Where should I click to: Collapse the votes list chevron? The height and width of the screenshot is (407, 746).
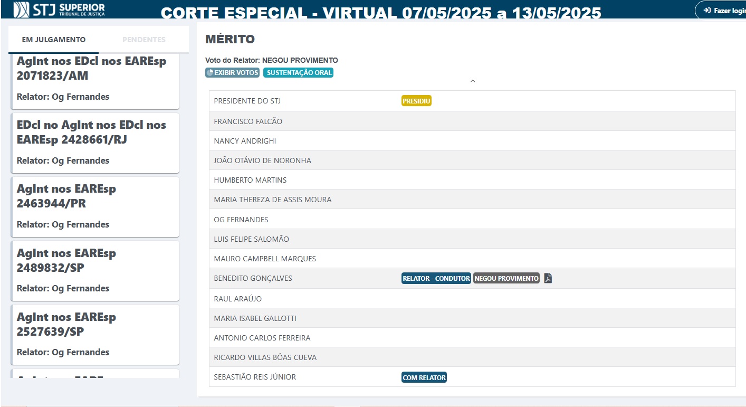[x=473, y=81]
